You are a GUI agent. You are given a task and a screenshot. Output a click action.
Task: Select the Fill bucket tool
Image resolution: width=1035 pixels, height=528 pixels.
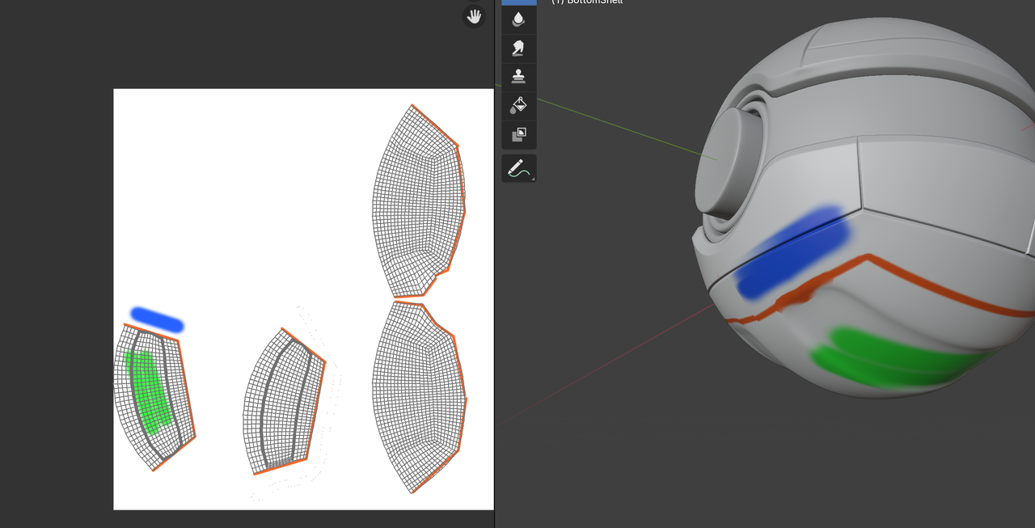point(518,105)
